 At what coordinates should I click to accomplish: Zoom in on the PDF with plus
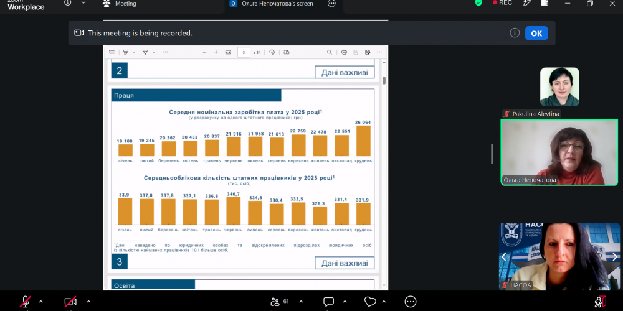click(216, 52)
